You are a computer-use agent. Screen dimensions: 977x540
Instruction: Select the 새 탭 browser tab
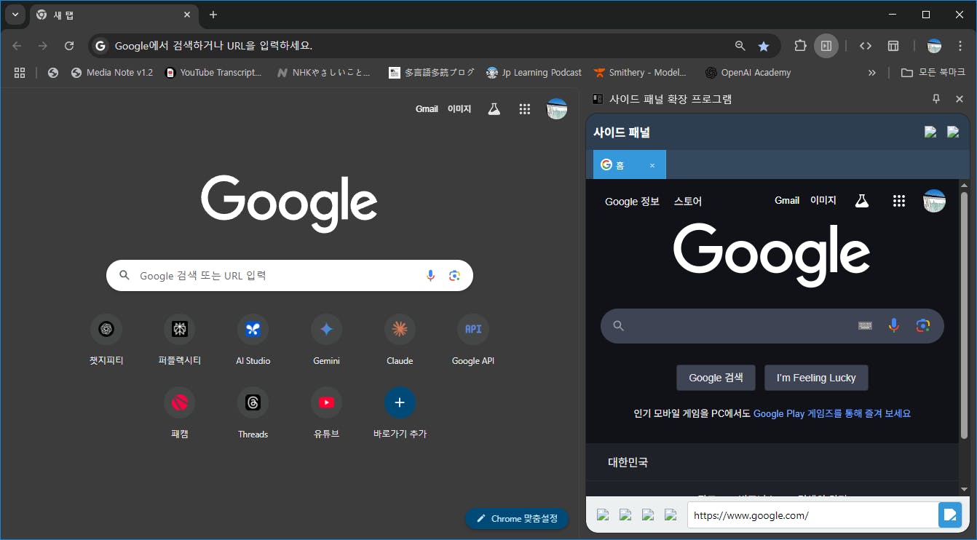[114, 15]
